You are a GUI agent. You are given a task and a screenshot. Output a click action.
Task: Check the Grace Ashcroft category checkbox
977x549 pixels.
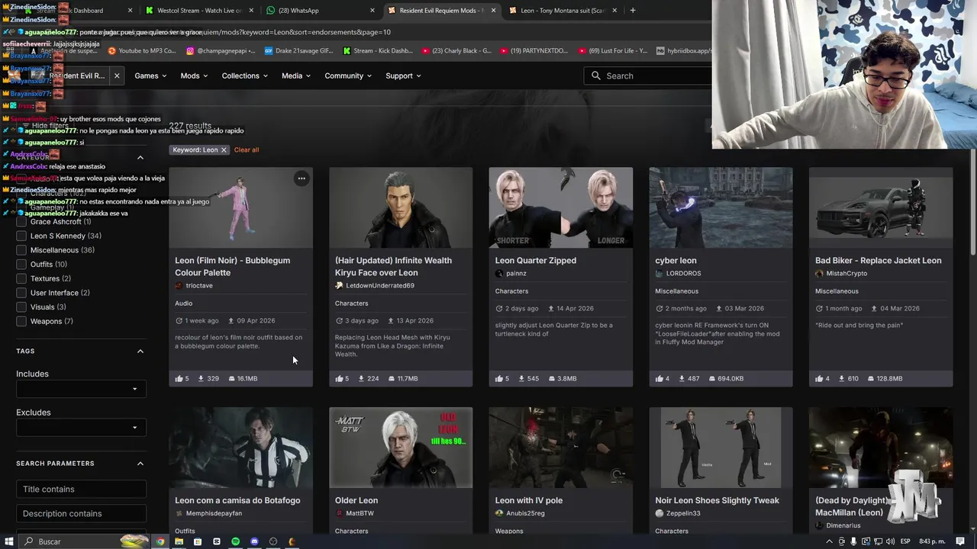tap(21, 222)
